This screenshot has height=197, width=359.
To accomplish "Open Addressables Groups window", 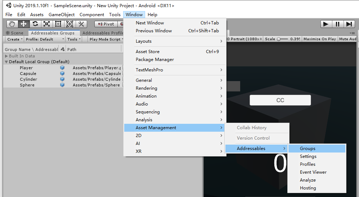I will click(x=317, y=148).
